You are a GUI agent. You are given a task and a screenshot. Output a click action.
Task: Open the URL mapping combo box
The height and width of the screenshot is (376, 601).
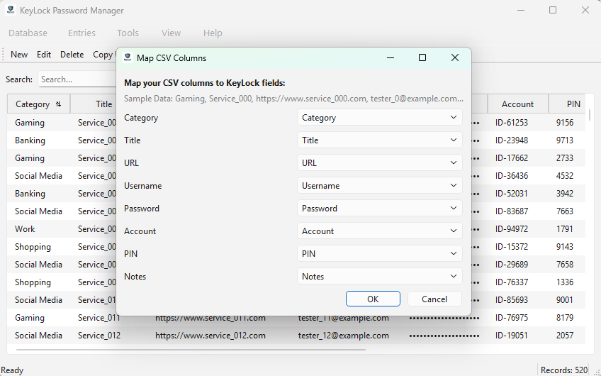click(x=379, y=163)
